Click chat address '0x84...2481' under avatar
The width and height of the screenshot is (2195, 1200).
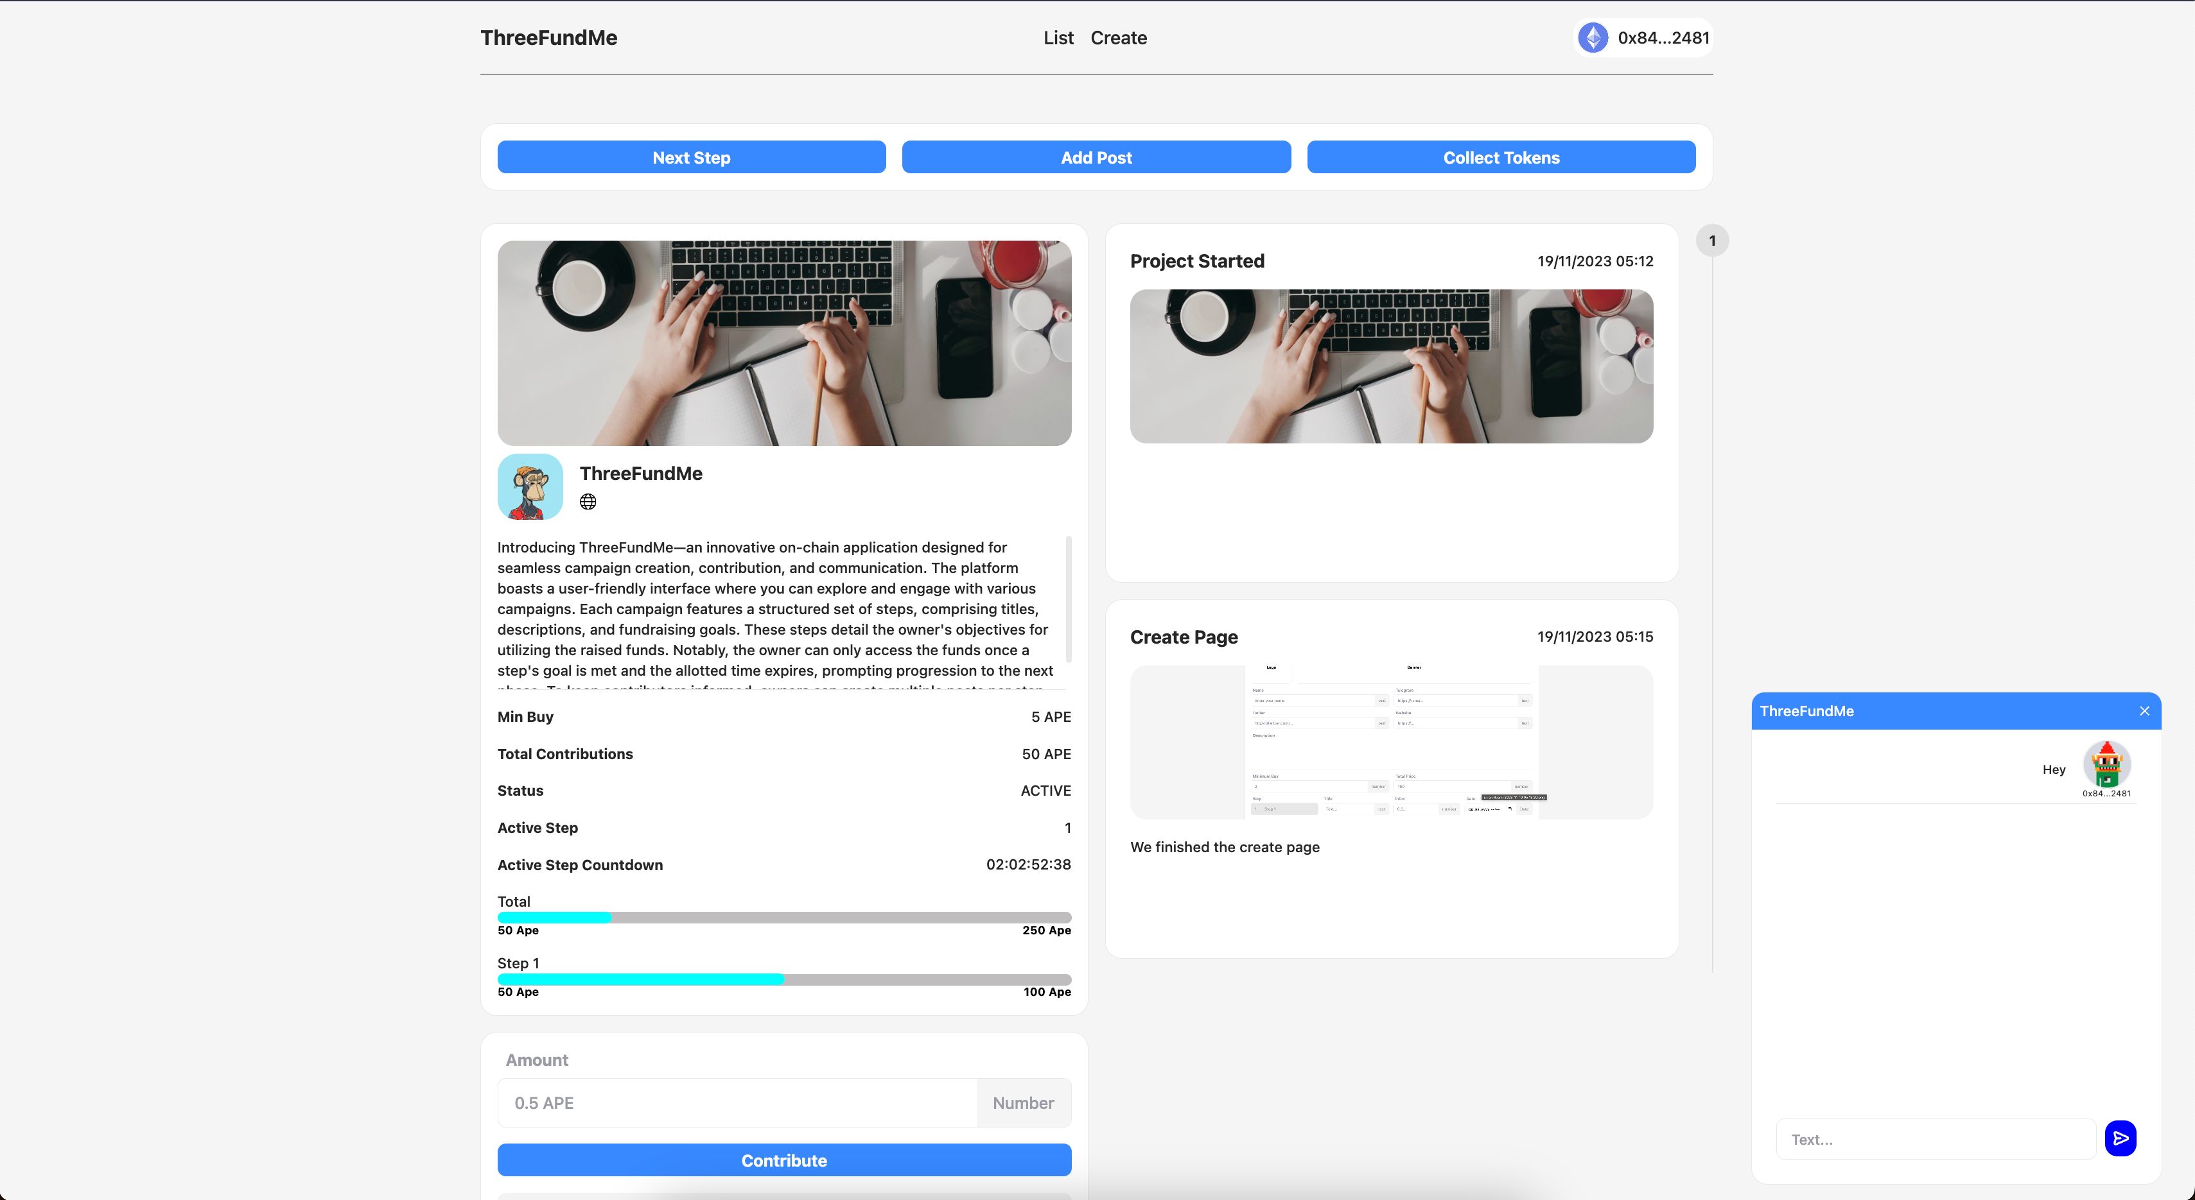tap(2106, 794)
